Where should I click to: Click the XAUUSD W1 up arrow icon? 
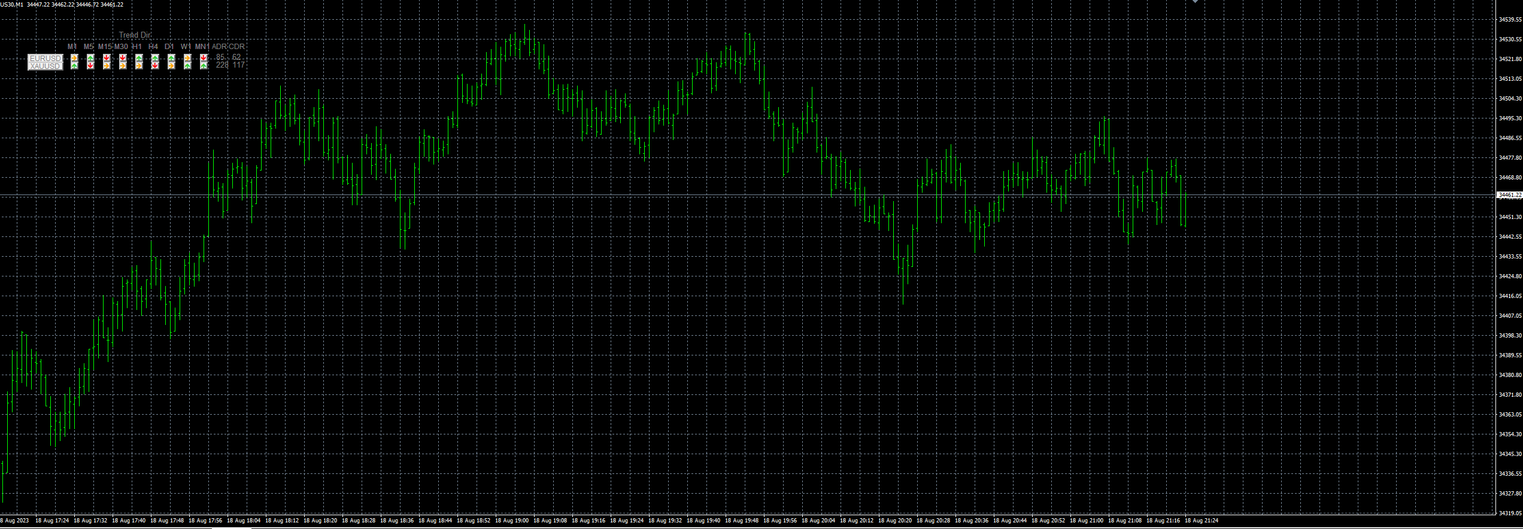(187, 65)
